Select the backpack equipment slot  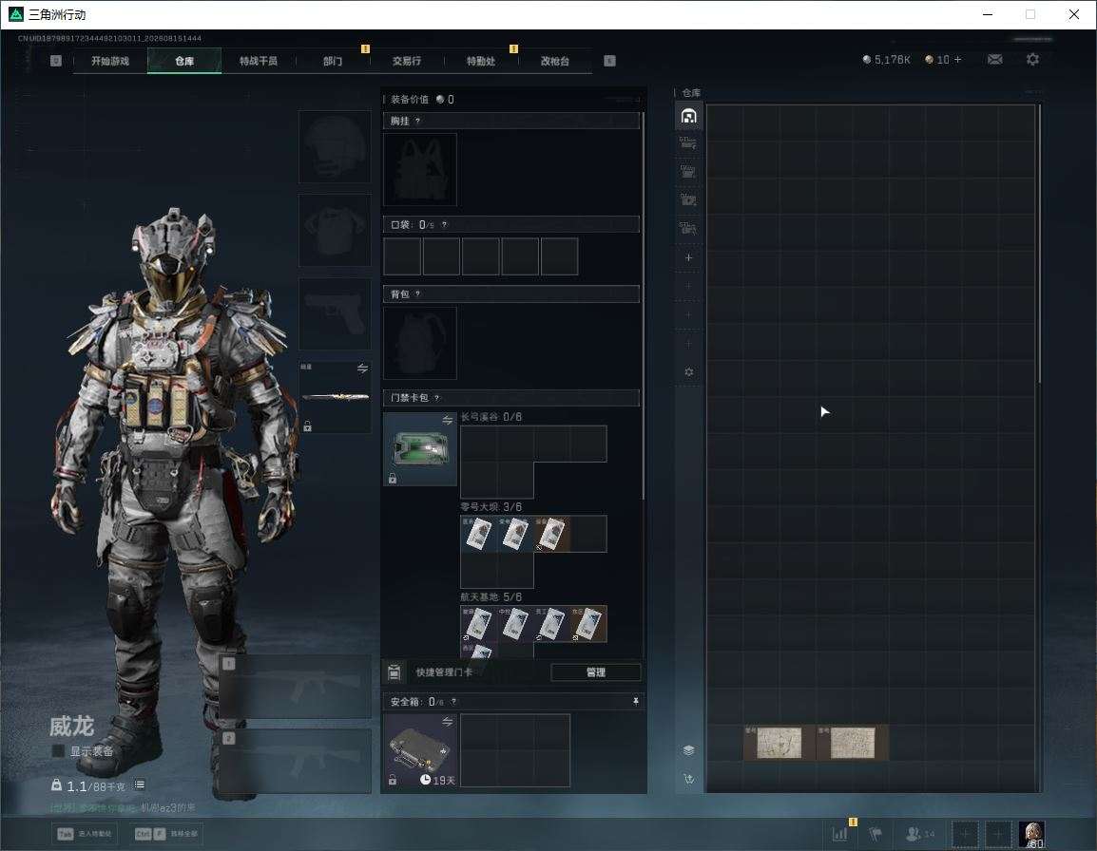tap(420, 343)
